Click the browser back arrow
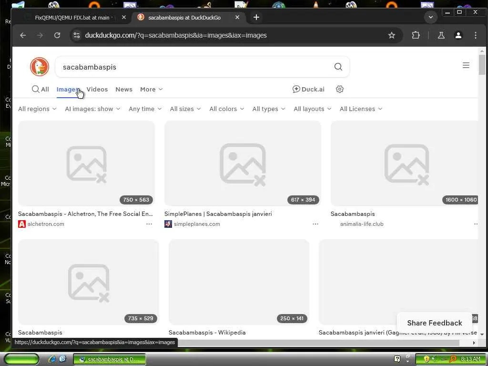488x366 pixels. (23, 35)
